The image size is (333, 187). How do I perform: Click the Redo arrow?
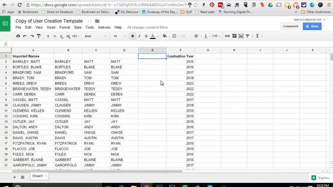point(32,36)
